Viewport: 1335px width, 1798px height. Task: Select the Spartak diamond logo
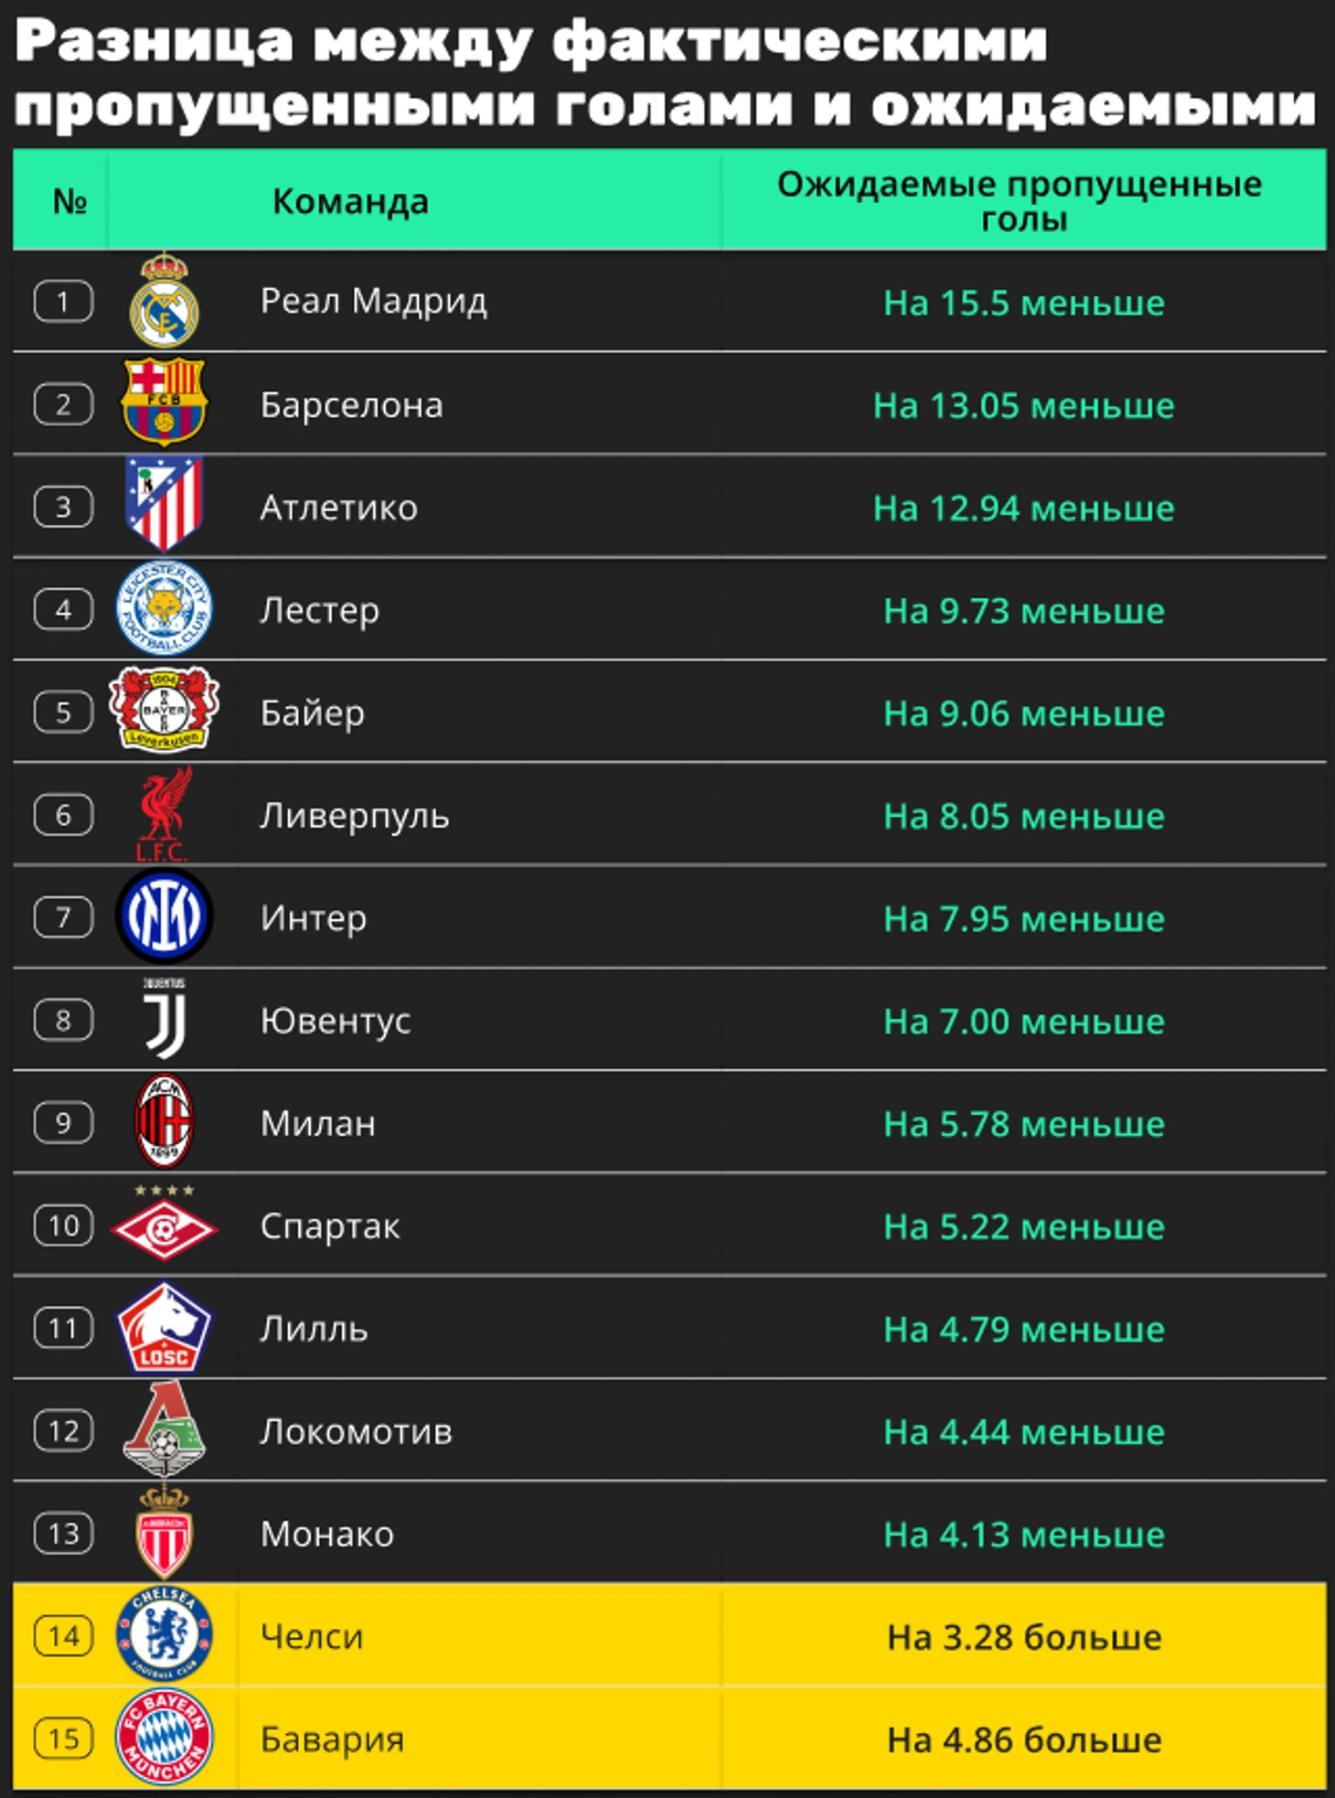pos(165,1227)
